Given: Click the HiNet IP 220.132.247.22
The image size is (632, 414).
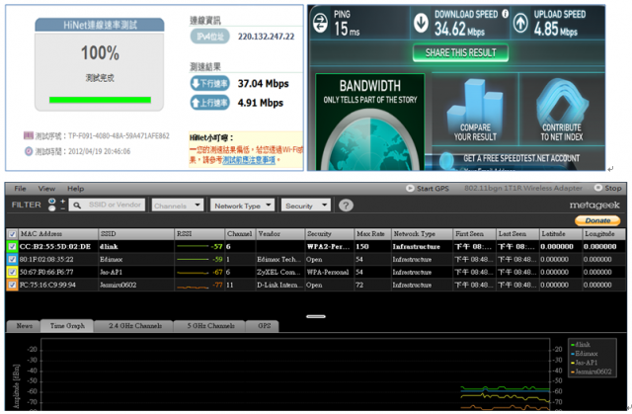Looking at the screenshot, I should (x=266, y=37).
